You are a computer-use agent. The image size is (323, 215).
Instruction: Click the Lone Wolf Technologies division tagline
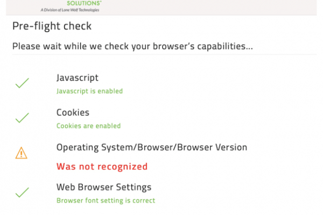point(70,10)
